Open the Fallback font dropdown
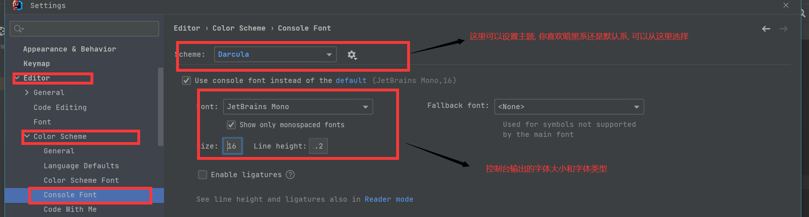 pos(569,107)
